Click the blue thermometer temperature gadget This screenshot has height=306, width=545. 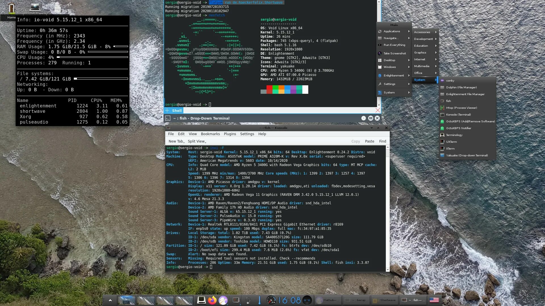point(259,300)
